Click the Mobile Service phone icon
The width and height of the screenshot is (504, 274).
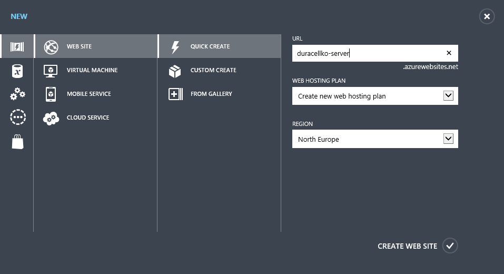51,94
